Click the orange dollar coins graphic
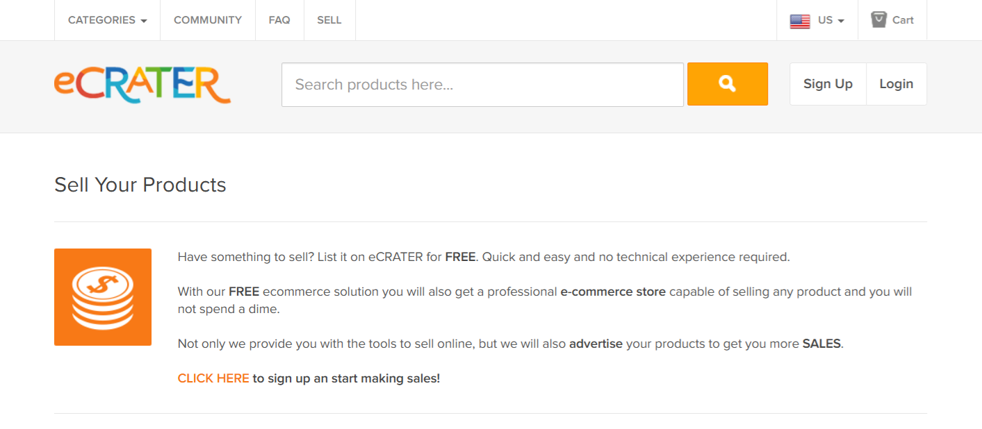The height and width of the screenshot is (429, 982). click(x=102, y=296)
